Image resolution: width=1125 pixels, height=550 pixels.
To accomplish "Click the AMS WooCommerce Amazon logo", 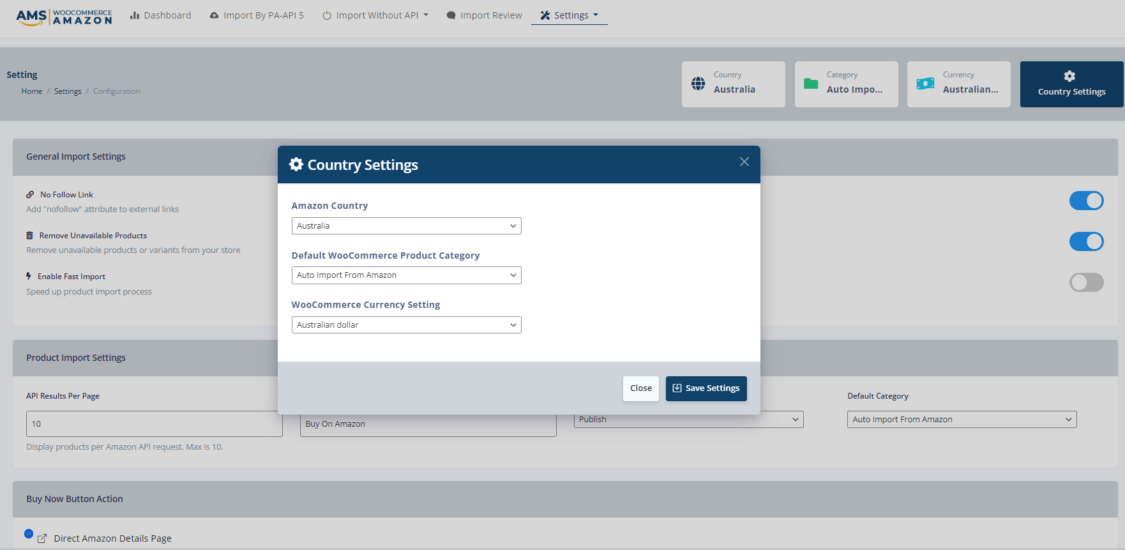I will coord(64,17).
